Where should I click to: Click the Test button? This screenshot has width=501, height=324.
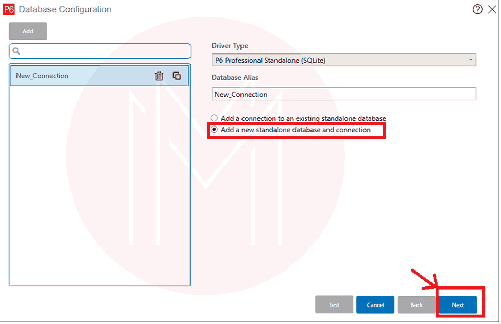click(334, 305)
